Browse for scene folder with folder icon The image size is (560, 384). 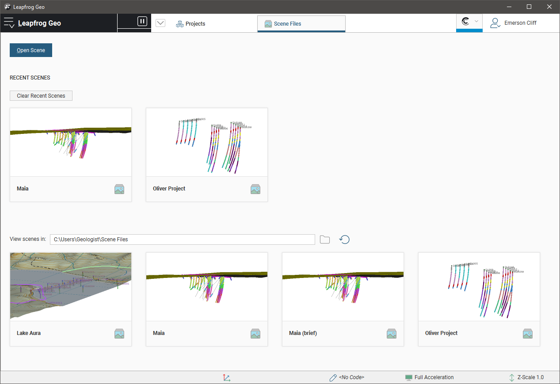pyautogui.click(x=325, y=240)
